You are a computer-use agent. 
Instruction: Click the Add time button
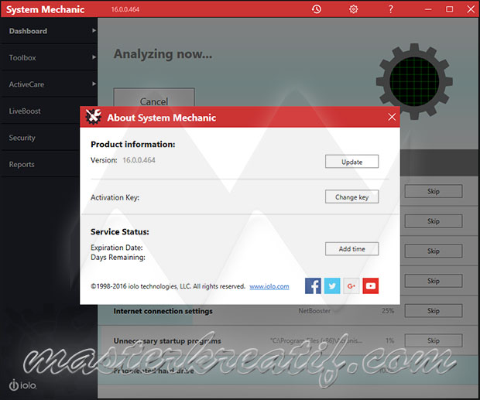tap(351, 248)
